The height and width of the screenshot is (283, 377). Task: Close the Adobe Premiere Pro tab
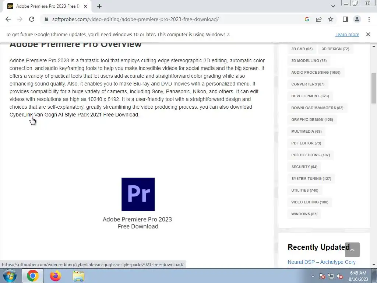point(85,6)
